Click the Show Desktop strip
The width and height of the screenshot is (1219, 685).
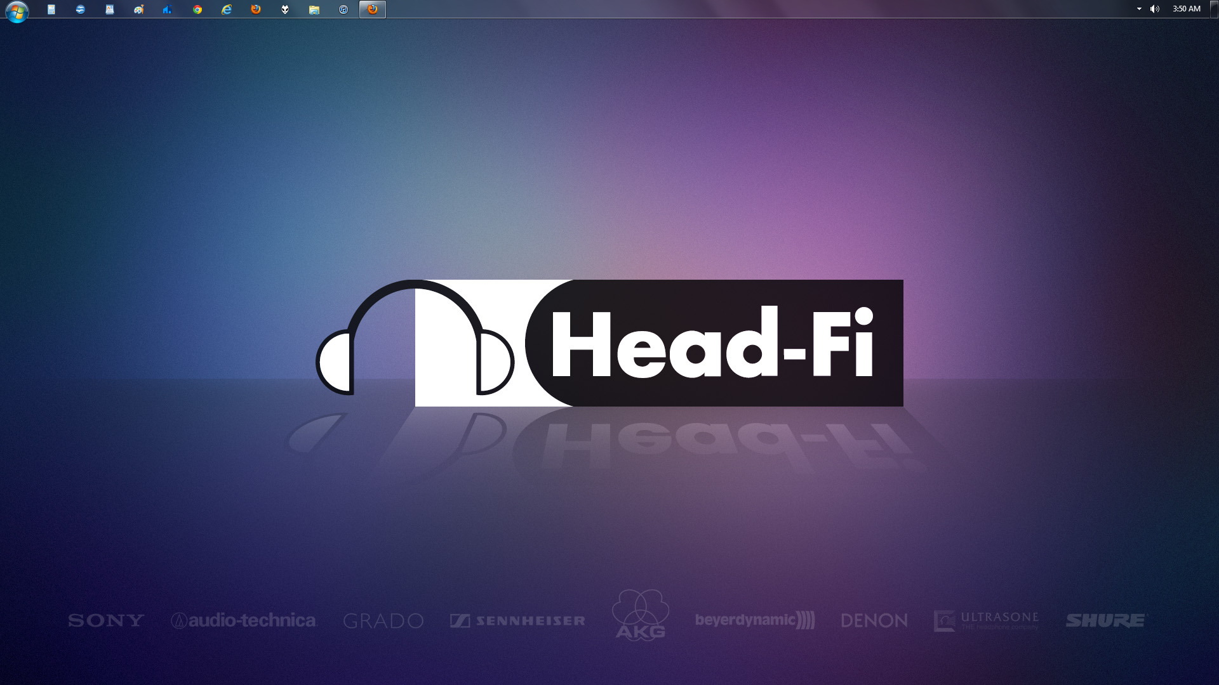(x=1214, y=9)
